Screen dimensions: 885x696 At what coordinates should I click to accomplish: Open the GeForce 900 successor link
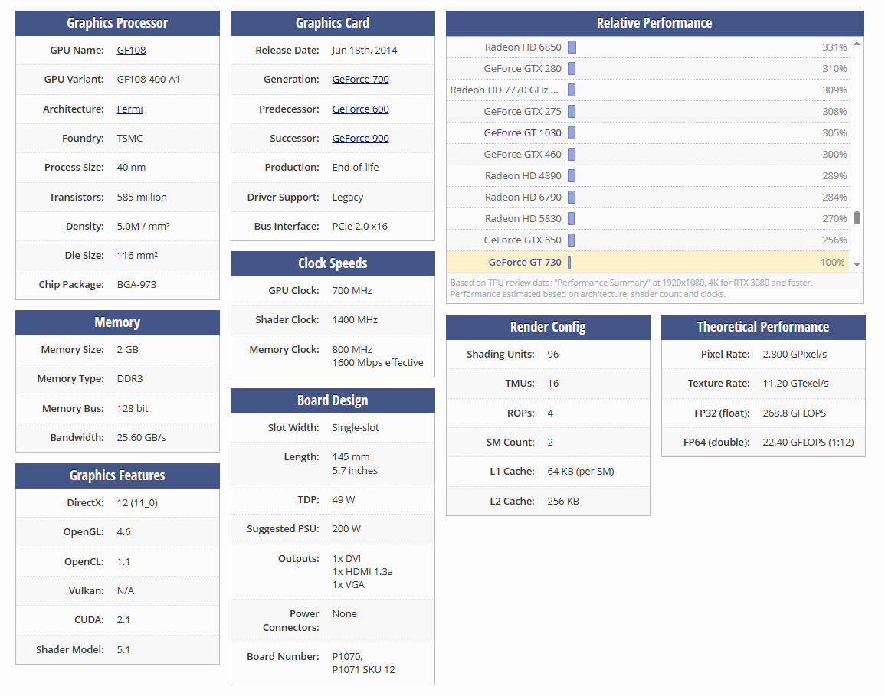[x=360, y=138]
